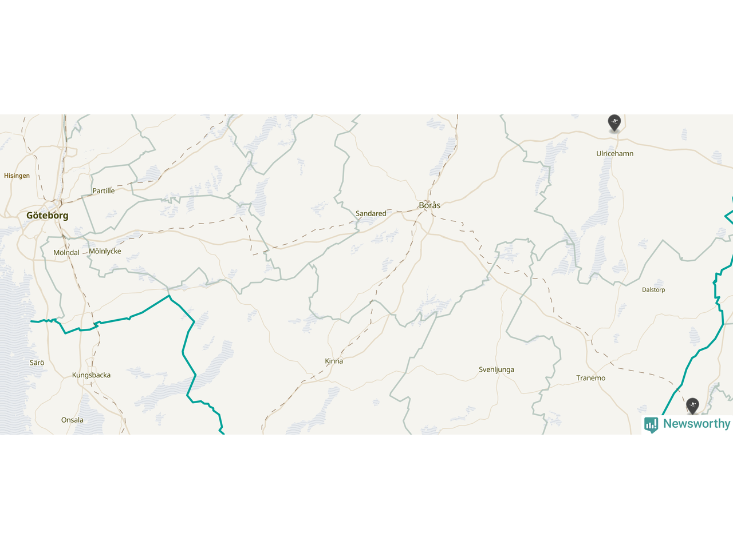Click the Onsala place label

coord(72,420)
